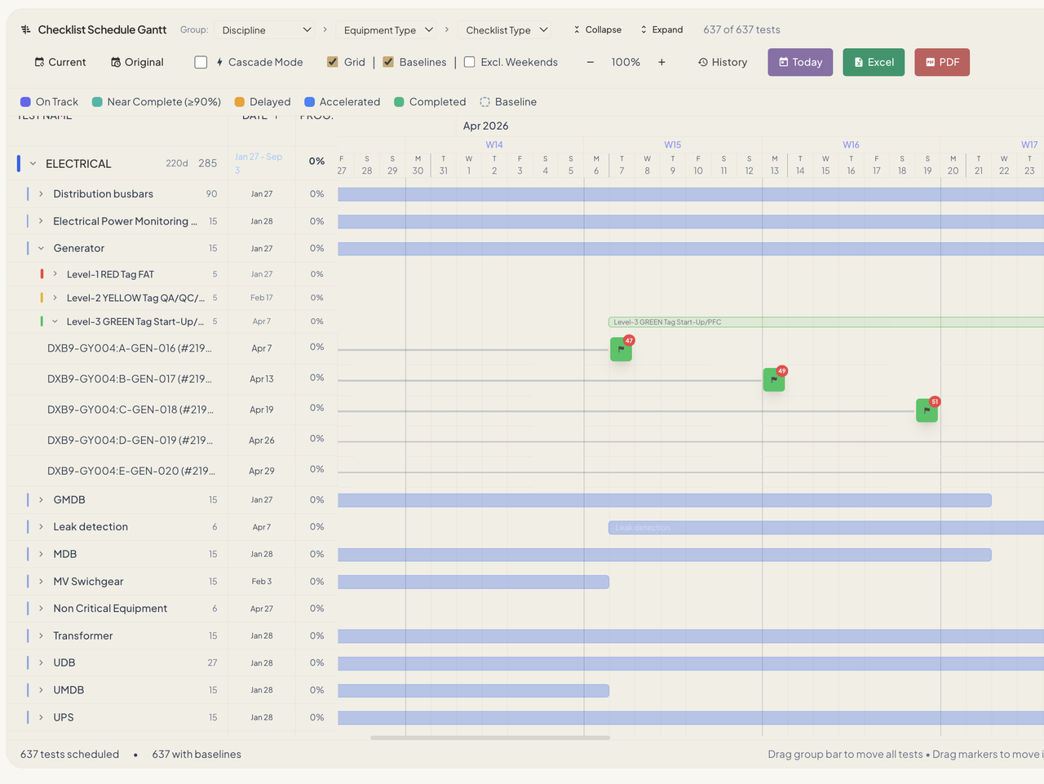This screenshot has height=784, width=1044.
Task: Select test DXB9-GY004:C-GEN-018
Action: click(130, 410)
